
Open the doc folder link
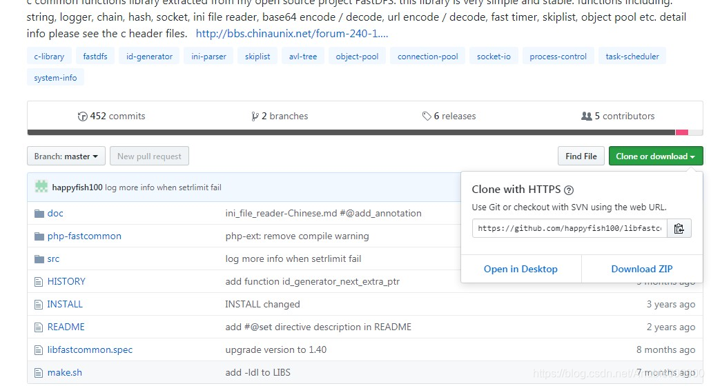[55, 214]
